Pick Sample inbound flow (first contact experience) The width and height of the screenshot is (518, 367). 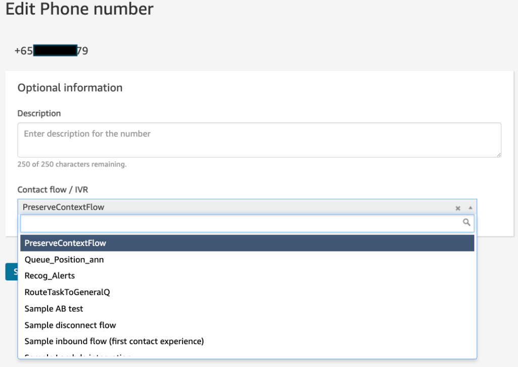[114, 341]
